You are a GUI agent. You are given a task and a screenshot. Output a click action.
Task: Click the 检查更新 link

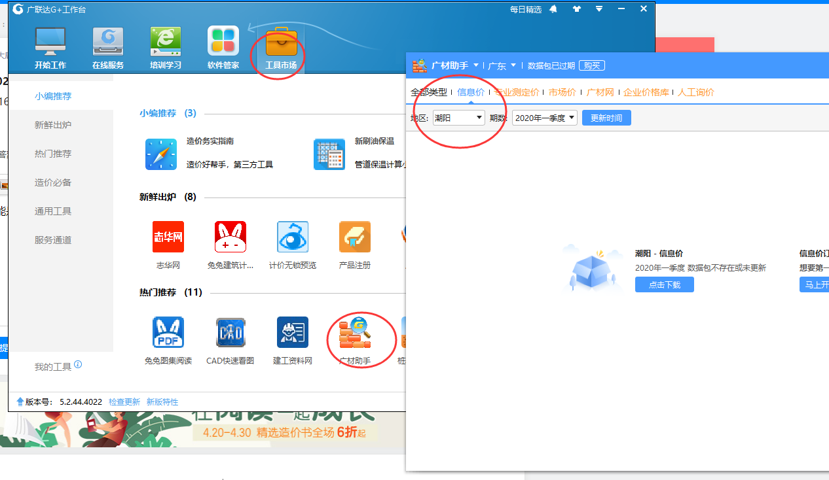[124, 402]
